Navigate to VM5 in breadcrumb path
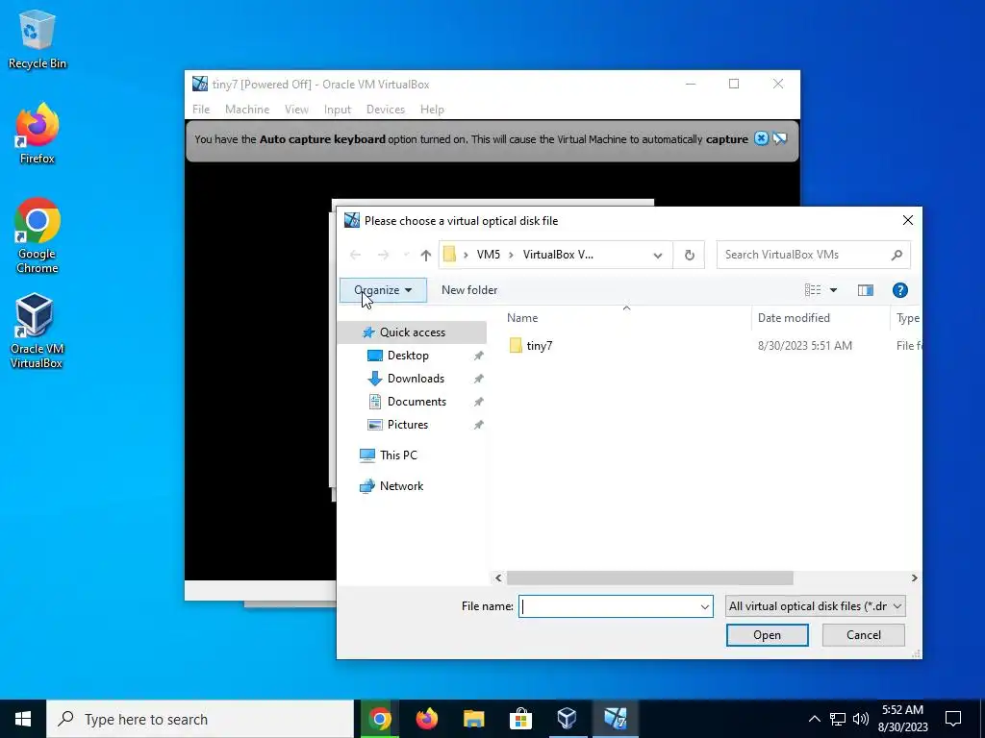The height and width of the screenshot is (738, 985). click(488, 255)
